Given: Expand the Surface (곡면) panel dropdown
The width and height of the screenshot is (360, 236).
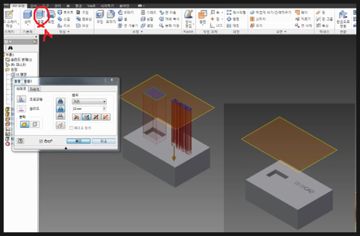Looking at the screenshot, I should coord(286,32).
